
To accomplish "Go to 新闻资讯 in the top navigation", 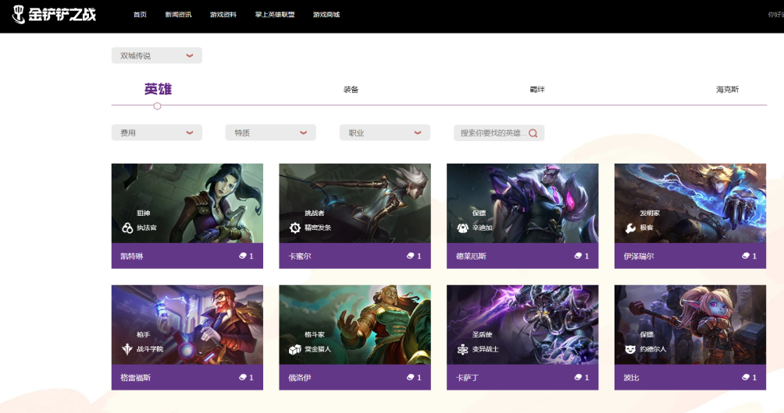I will click(x=178, y=15).
